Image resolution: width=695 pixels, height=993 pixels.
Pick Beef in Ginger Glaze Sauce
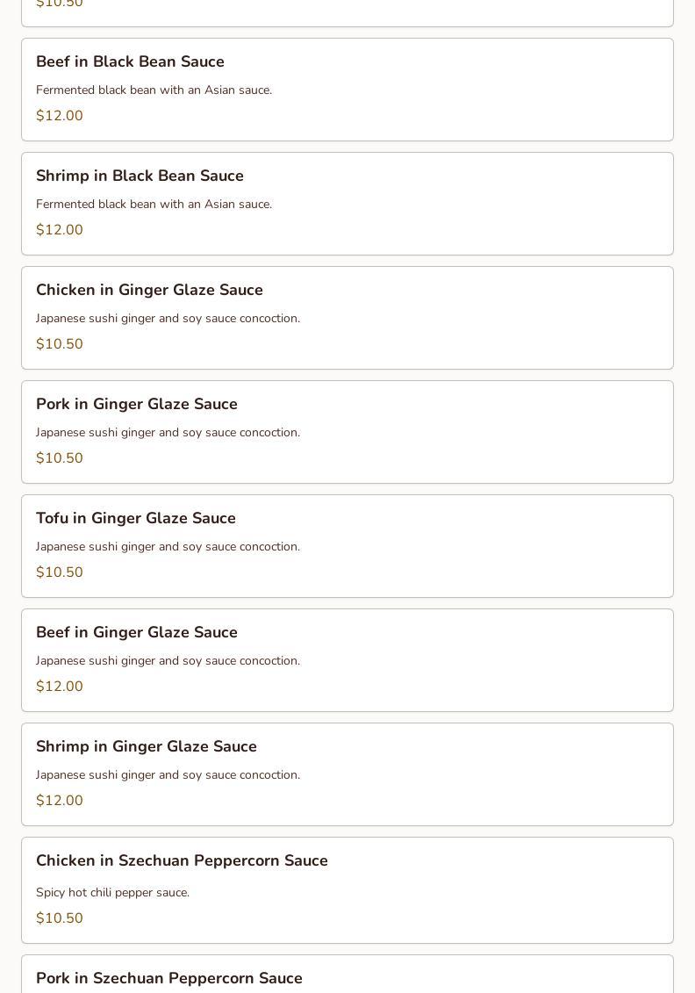pos(137,632)
